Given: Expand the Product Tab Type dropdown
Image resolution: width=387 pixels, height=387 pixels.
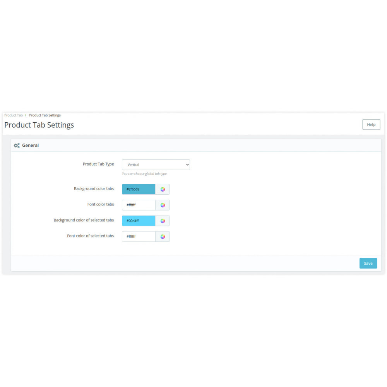Looking at the screenshot, I should (x=156, y=164).
